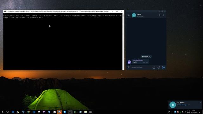The width and height of the screenshot is (203, 114).
Task: Switch to the command prompt taskbar icon
Action: [x=70, y=112]
